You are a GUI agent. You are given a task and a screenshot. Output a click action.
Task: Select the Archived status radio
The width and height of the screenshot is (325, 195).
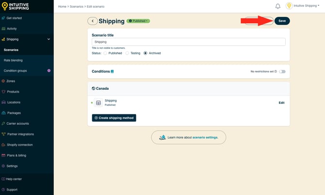(x=146, y=53)
